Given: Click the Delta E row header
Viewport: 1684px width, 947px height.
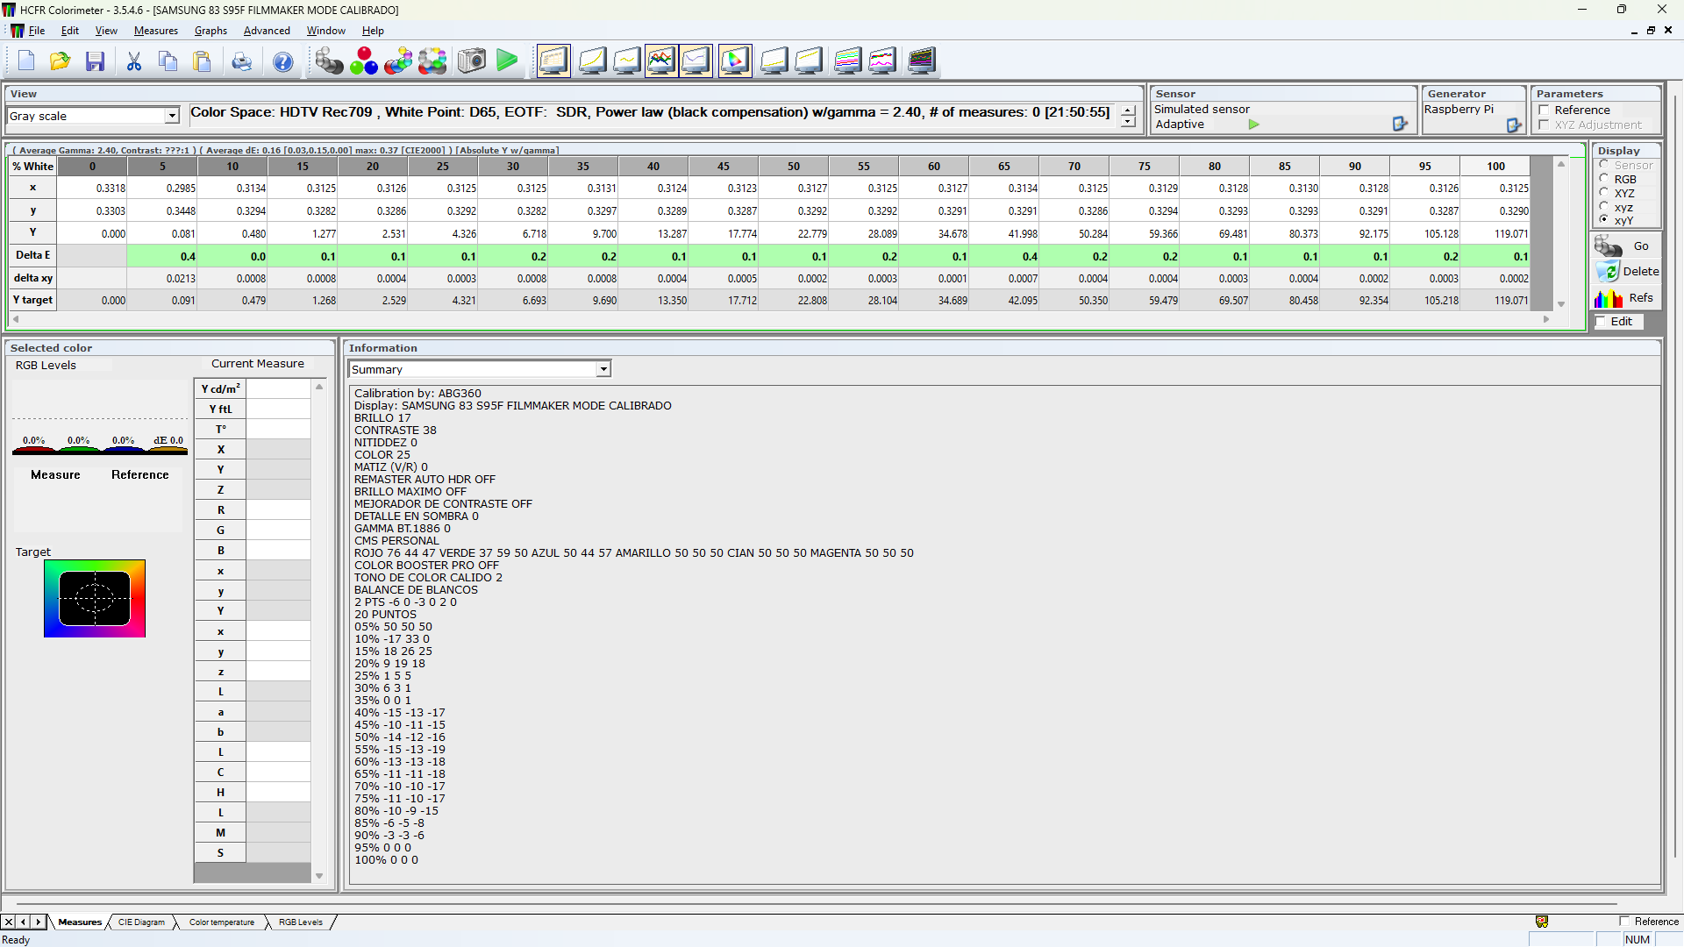Looking at the screenshot, I should [33, 255].
